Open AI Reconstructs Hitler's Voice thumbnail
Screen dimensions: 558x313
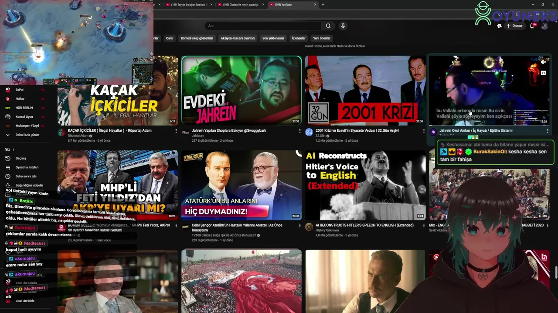(365, 185)
